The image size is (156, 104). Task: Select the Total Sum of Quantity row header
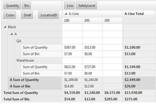tap(32, 93)
